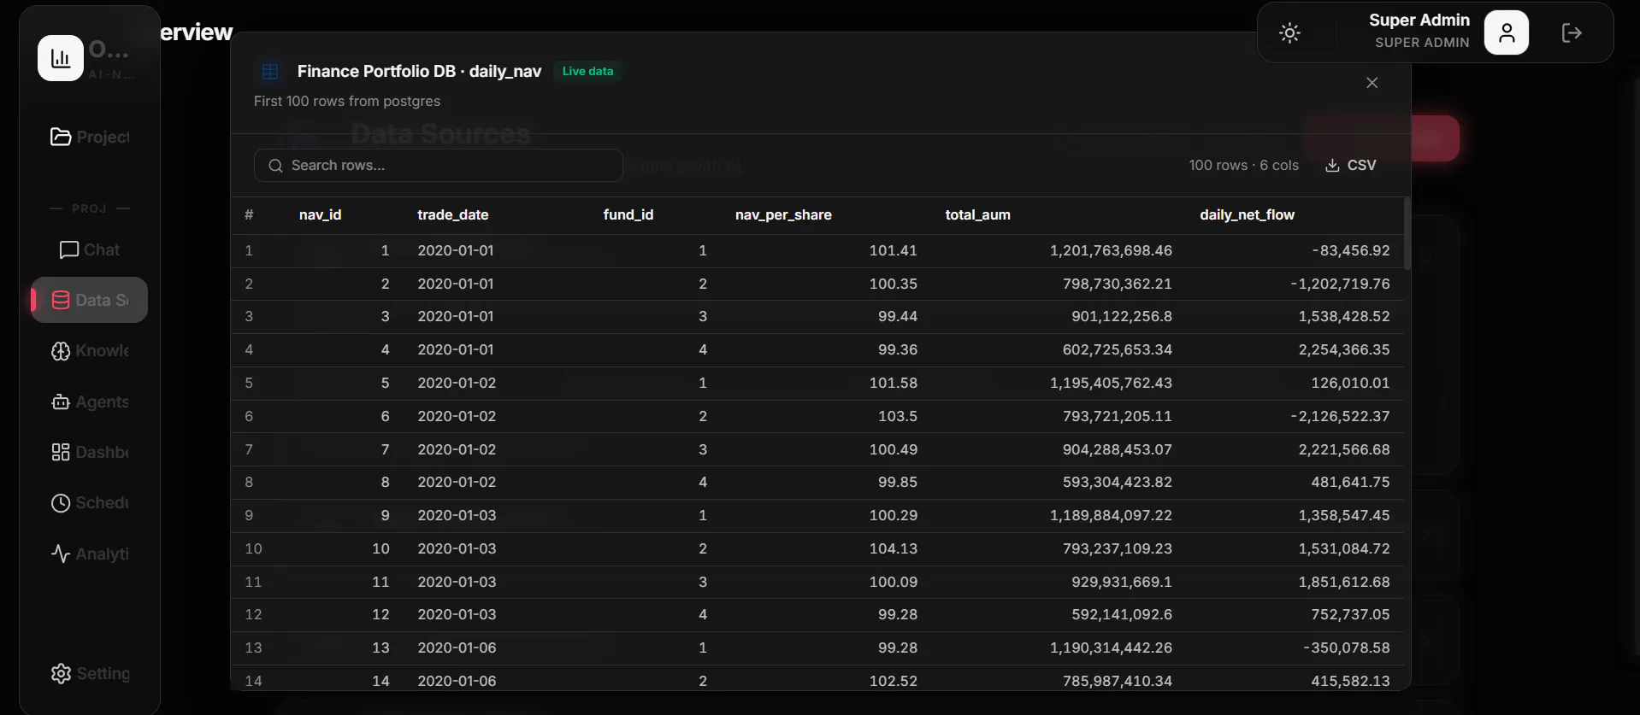Screen dimensions: 1640x715
Task: Close the daily_nav table preview dialog
Action: click(x=1372, y=83)
